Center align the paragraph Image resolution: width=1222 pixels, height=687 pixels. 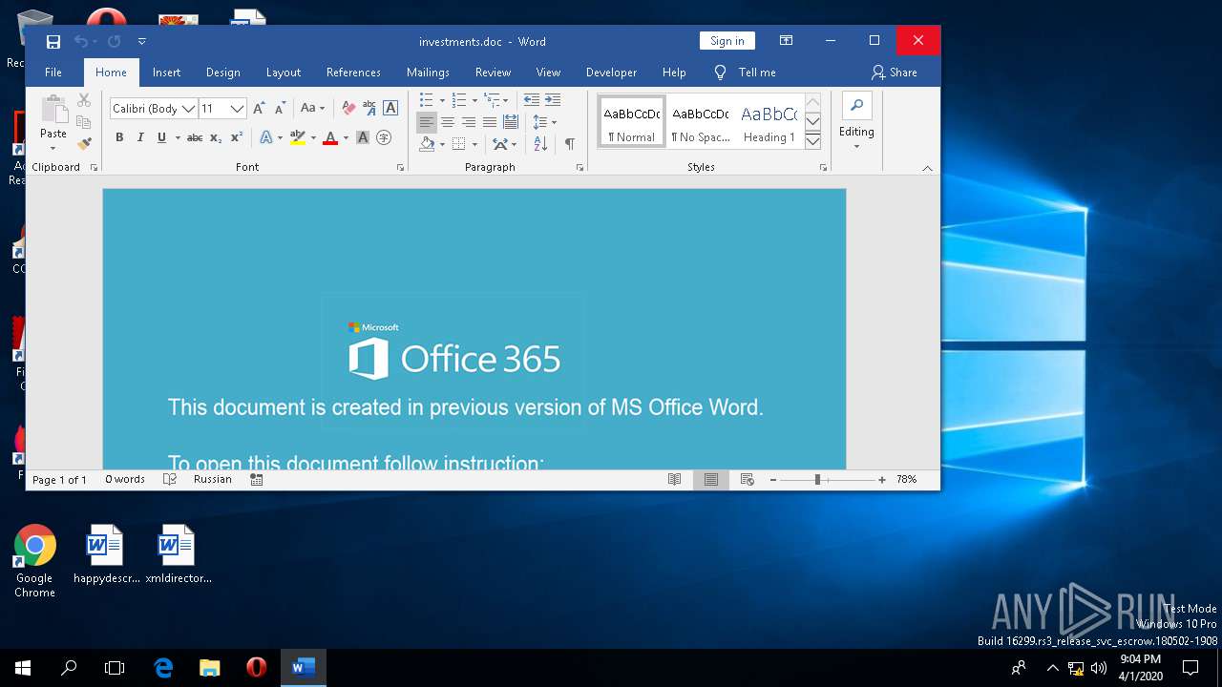point(448,122)
